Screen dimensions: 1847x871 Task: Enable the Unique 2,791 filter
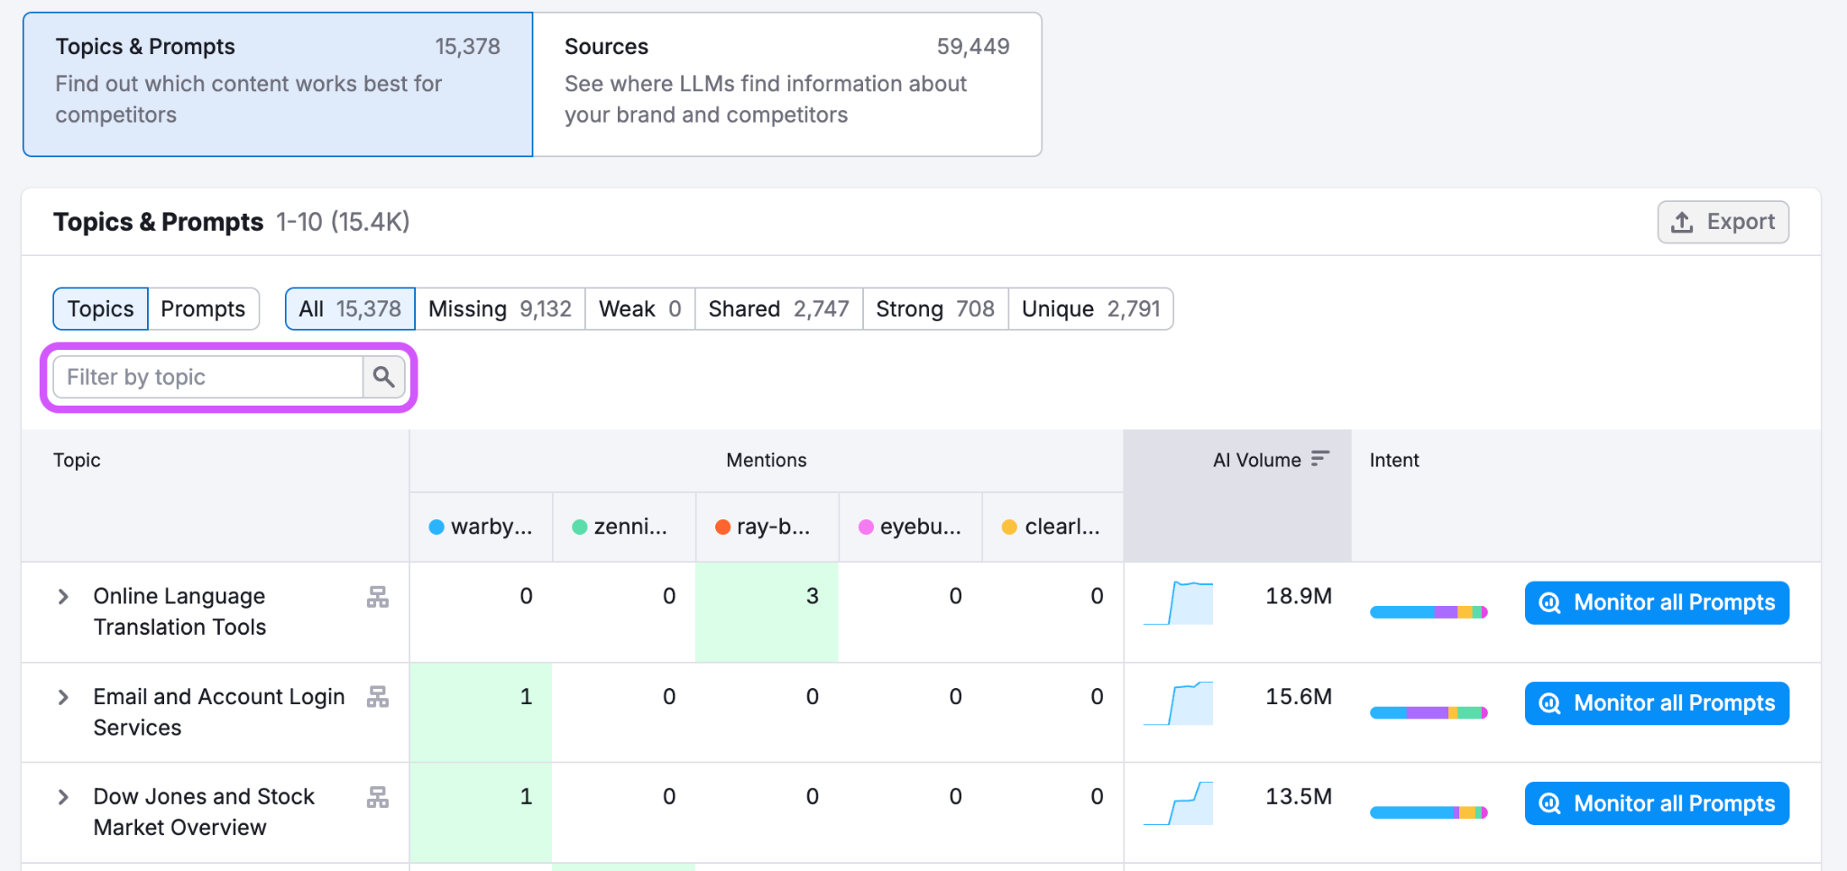tap(1089, 308)
